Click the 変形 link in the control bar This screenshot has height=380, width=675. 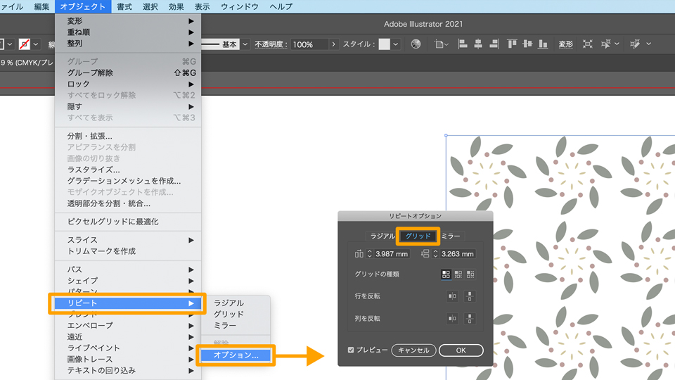tap(565, 44)
